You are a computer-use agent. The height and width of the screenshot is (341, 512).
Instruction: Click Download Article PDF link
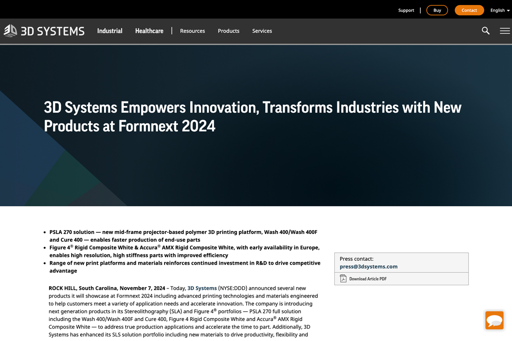click(368, 279)
